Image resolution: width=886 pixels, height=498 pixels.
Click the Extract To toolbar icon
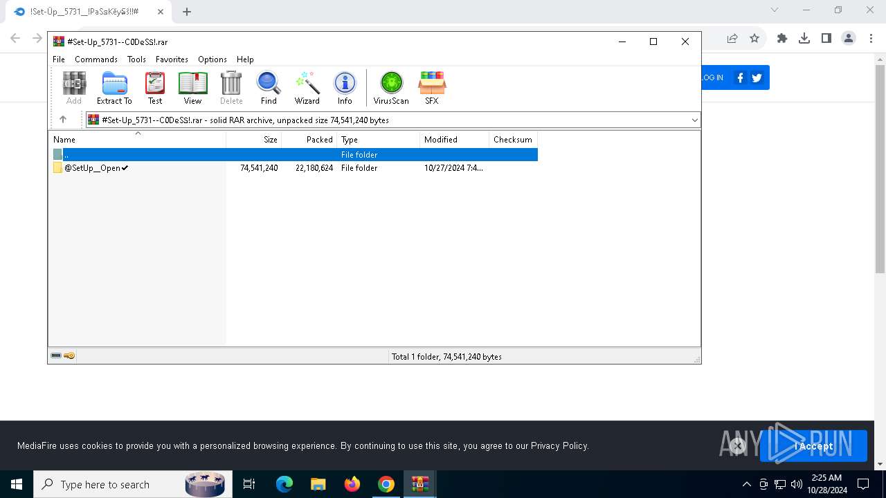114,88
